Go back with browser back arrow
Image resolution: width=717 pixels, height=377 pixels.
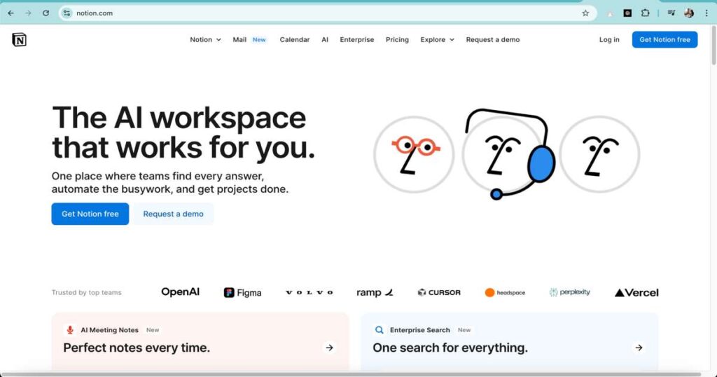click(11, 13)
